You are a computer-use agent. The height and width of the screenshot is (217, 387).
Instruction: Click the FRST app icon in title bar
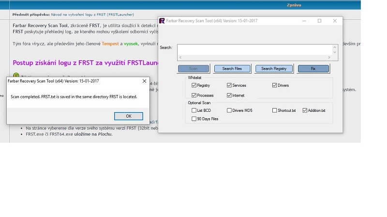click(162, 21)
